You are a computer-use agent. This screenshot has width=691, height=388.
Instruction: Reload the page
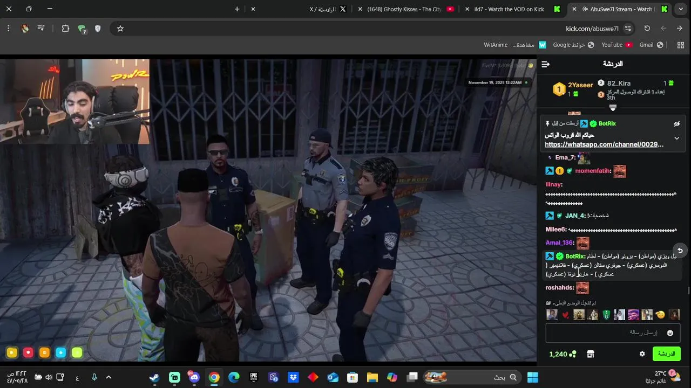647,29
